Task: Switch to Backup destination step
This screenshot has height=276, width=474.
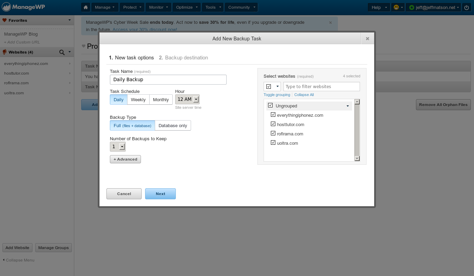Action: (x=183, y=58)
